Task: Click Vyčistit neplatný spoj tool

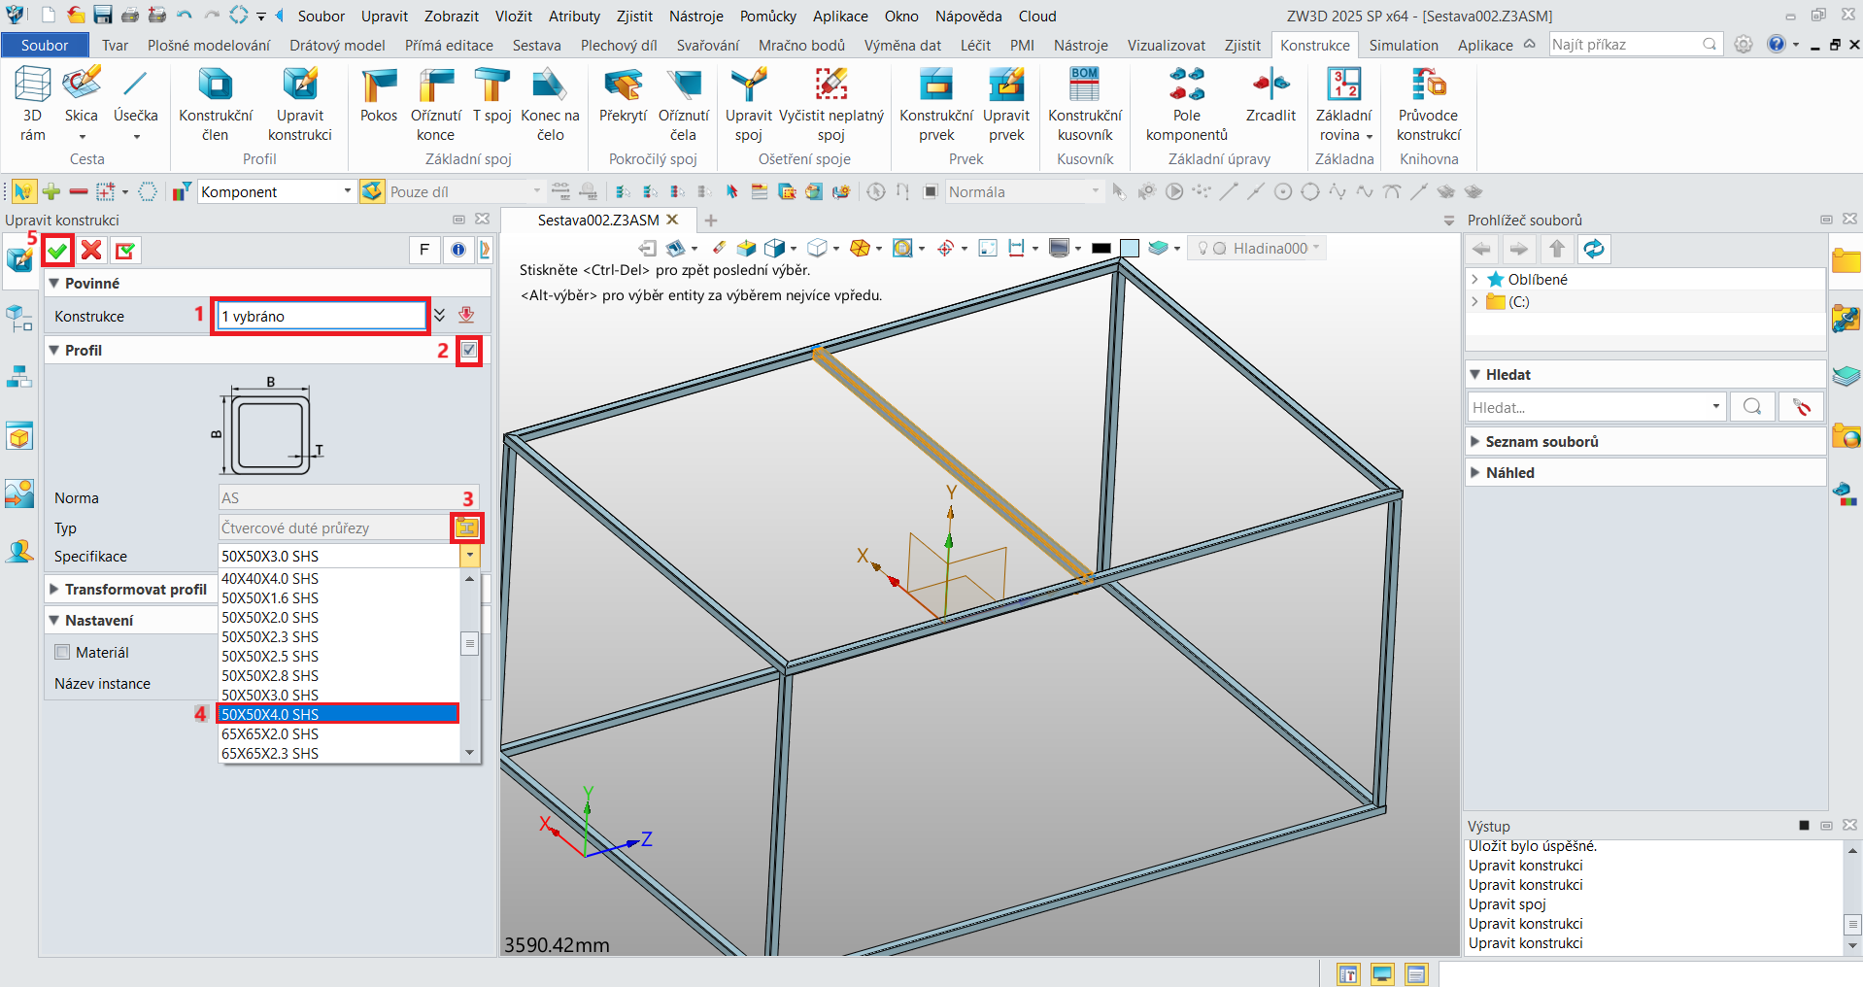Action: 831,104
